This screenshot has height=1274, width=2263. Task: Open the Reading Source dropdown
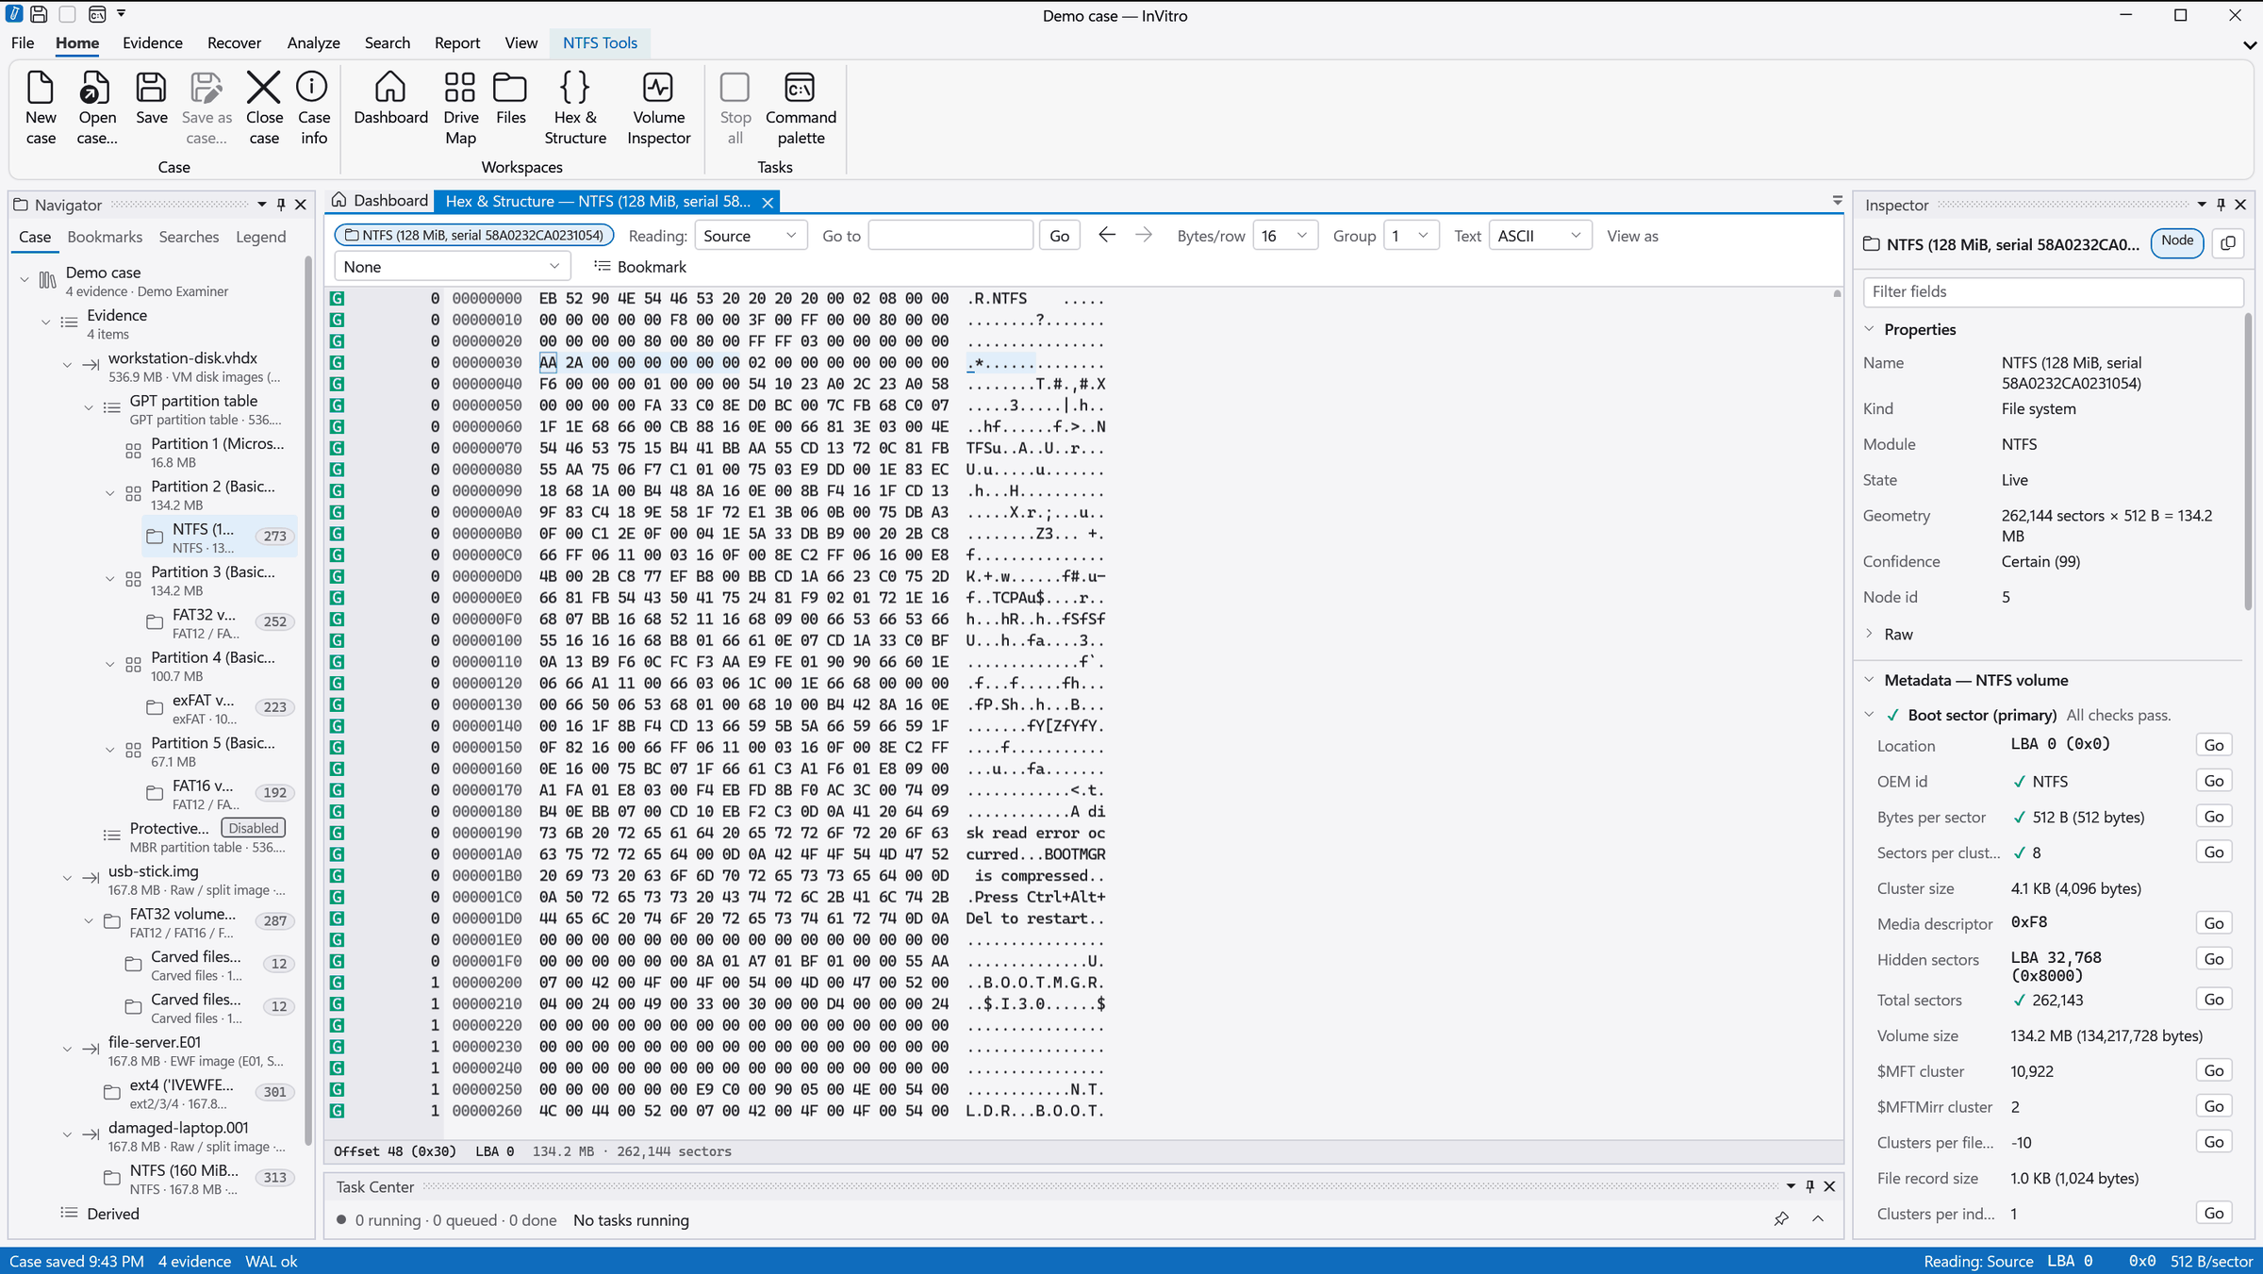[751, 236]
